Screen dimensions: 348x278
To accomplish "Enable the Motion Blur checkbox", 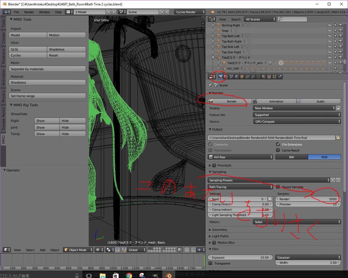I will [214, 243].
